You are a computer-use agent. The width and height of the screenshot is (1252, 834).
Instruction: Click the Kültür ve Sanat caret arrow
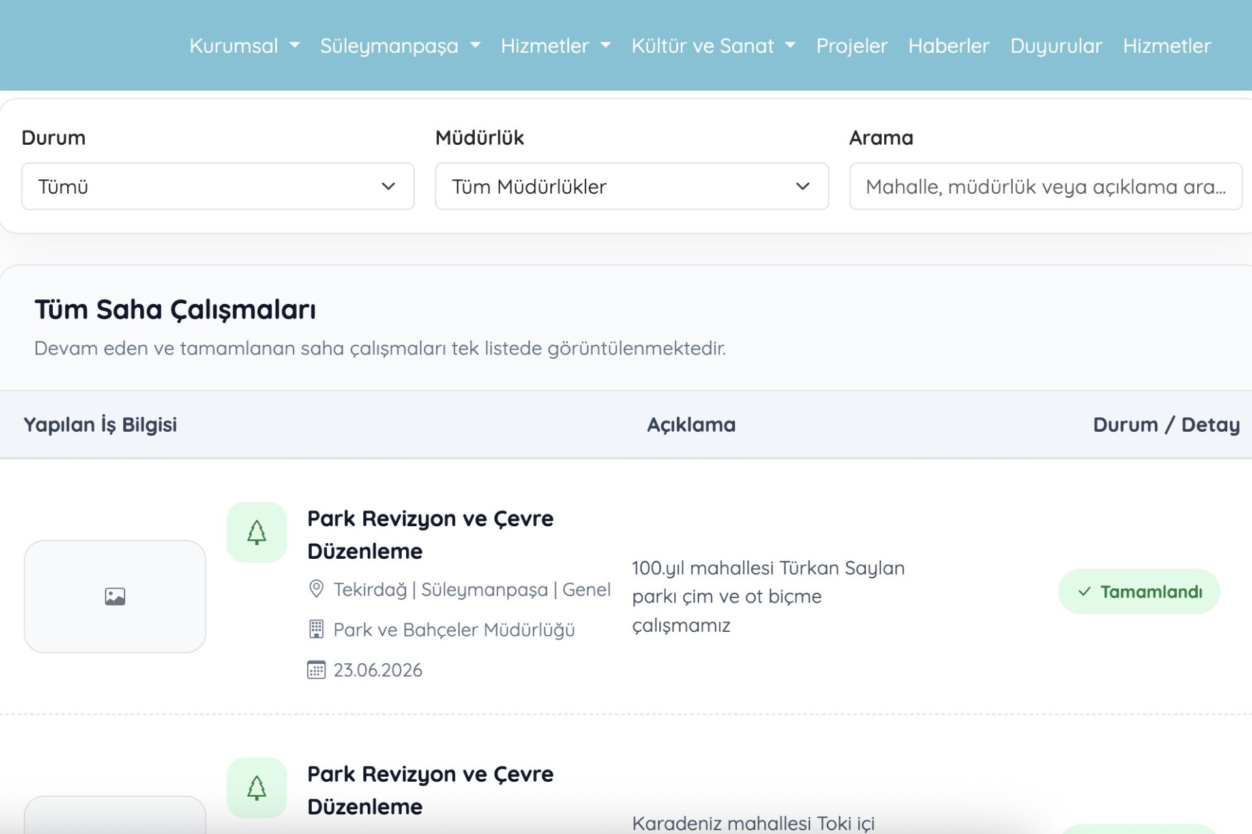[x=790, y=46]
